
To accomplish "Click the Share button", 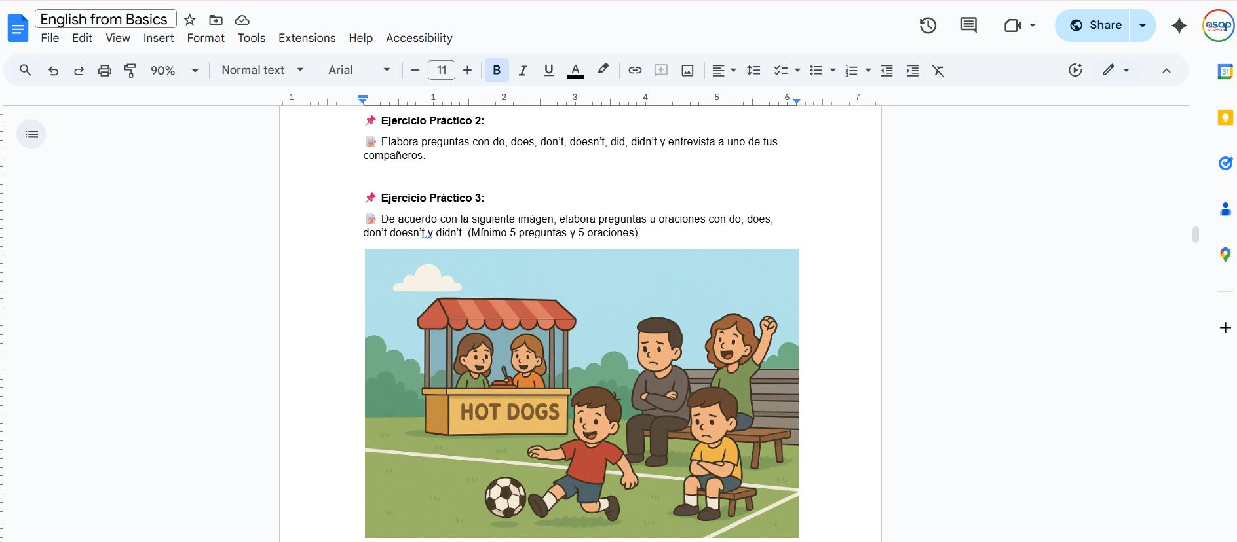I will pyautogui.click(x=1094, y=26).
